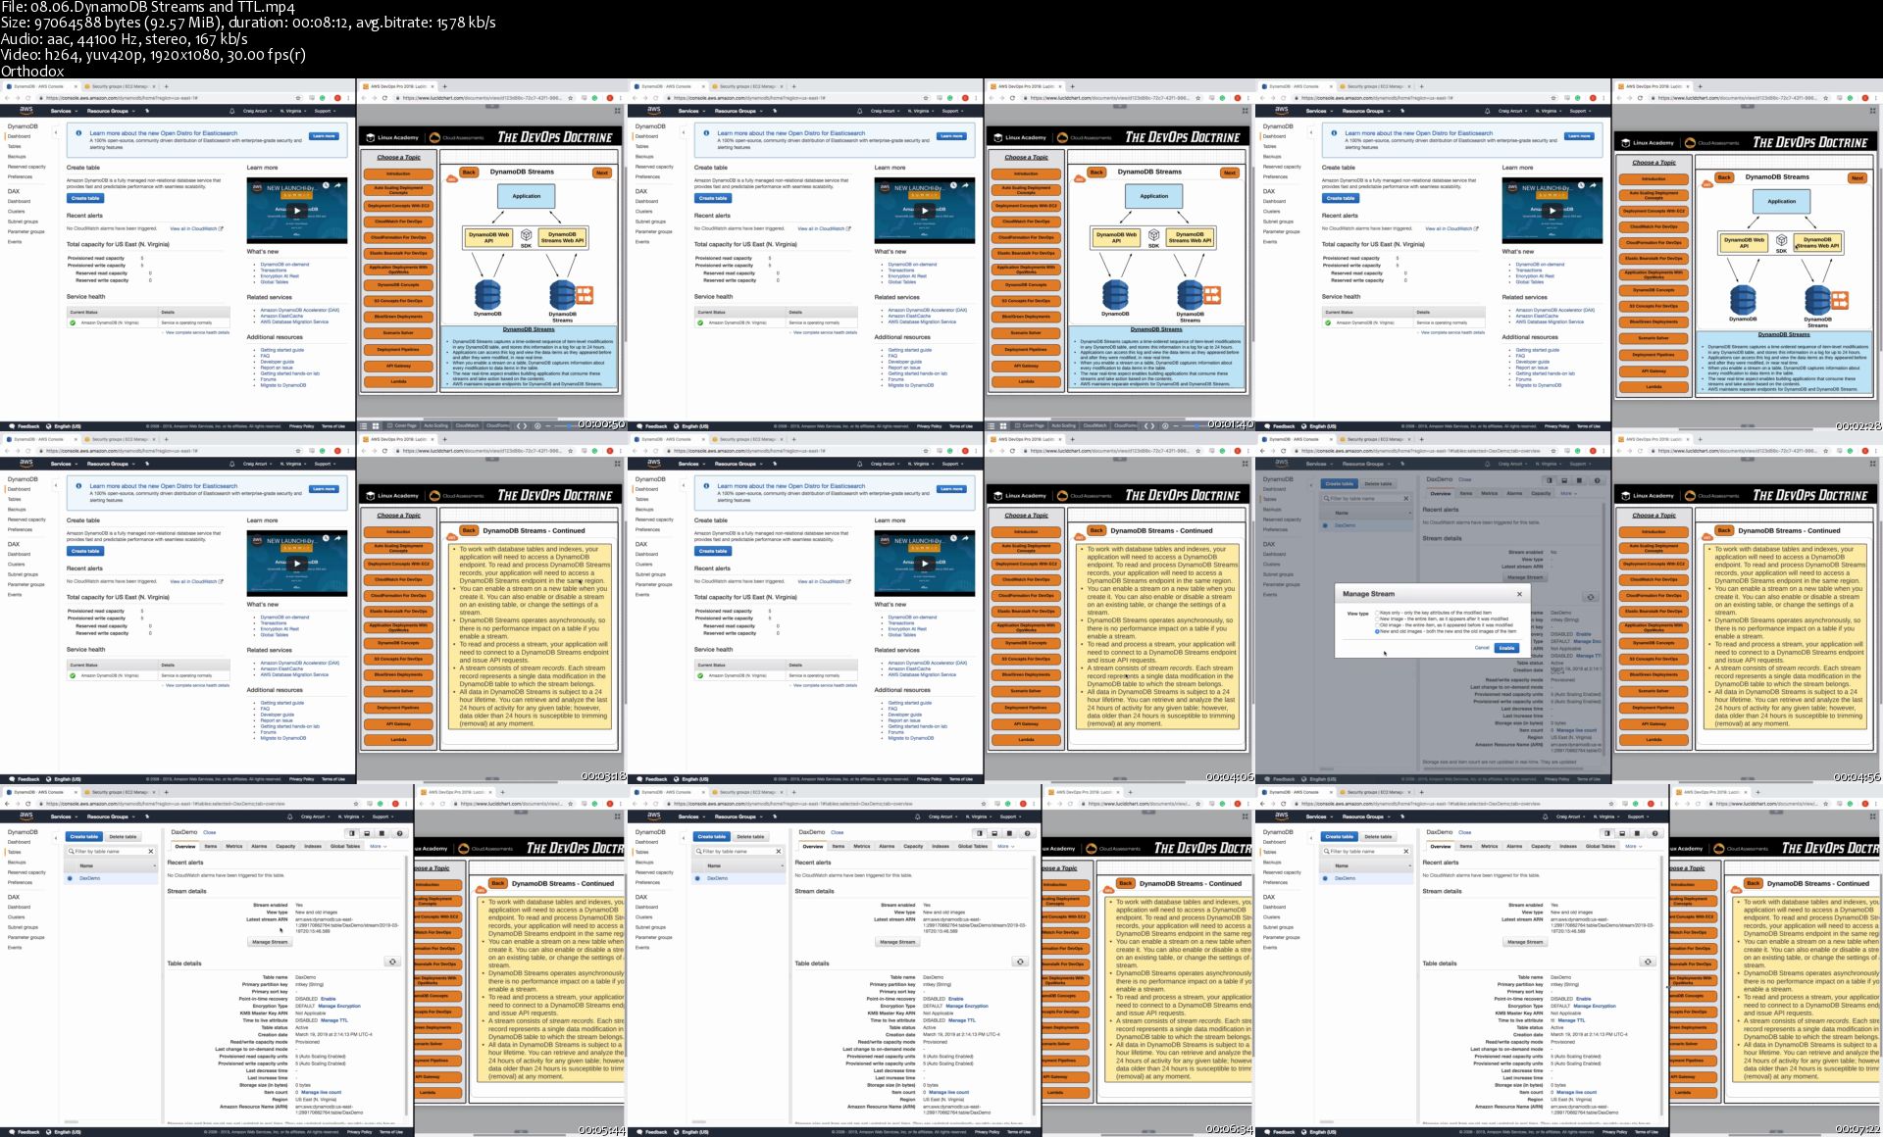
Task: Click the refresh icon in the 00:05:44 Table details
Action: pyautogui.click(x=392, y=962)
